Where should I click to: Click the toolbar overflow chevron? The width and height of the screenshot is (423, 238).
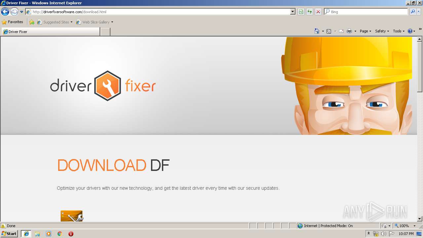click(420, 29)
